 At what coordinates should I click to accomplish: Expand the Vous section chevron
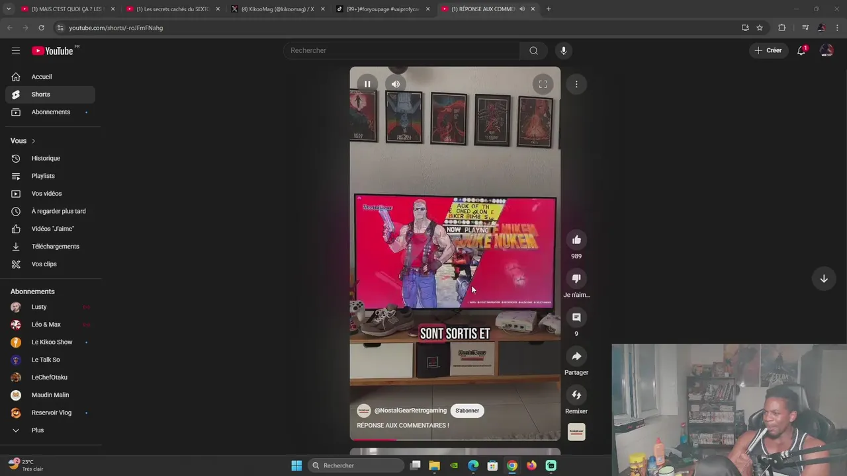(x=33, y=141)
